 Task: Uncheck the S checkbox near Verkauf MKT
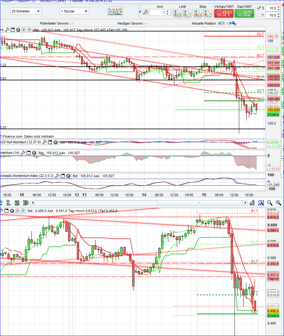[259, 8]
